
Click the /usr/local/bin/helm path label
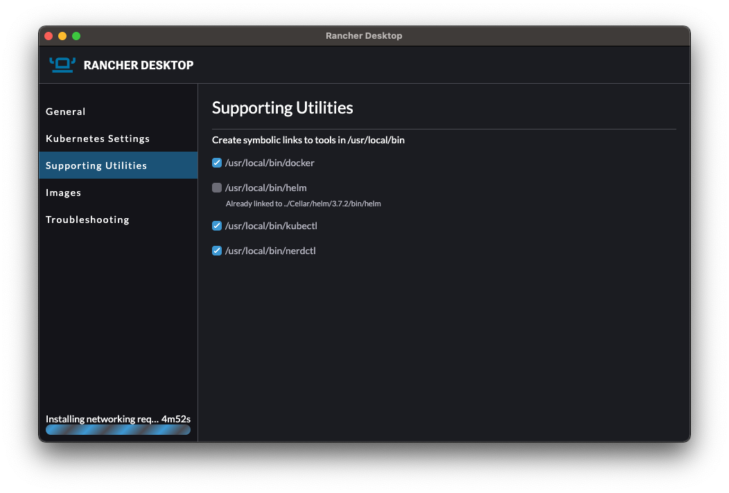pyautogui.click(x=266, y=188)
